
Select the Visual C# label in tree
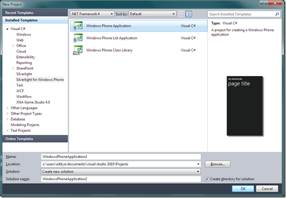(x=18, y=29)
